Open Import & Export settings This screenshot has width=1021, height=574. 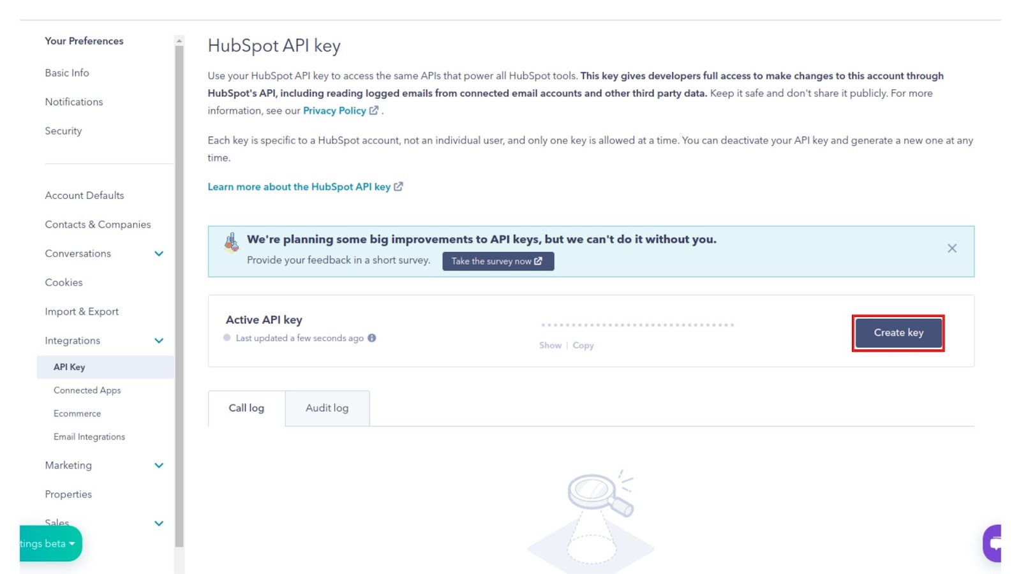coord(82,312)
